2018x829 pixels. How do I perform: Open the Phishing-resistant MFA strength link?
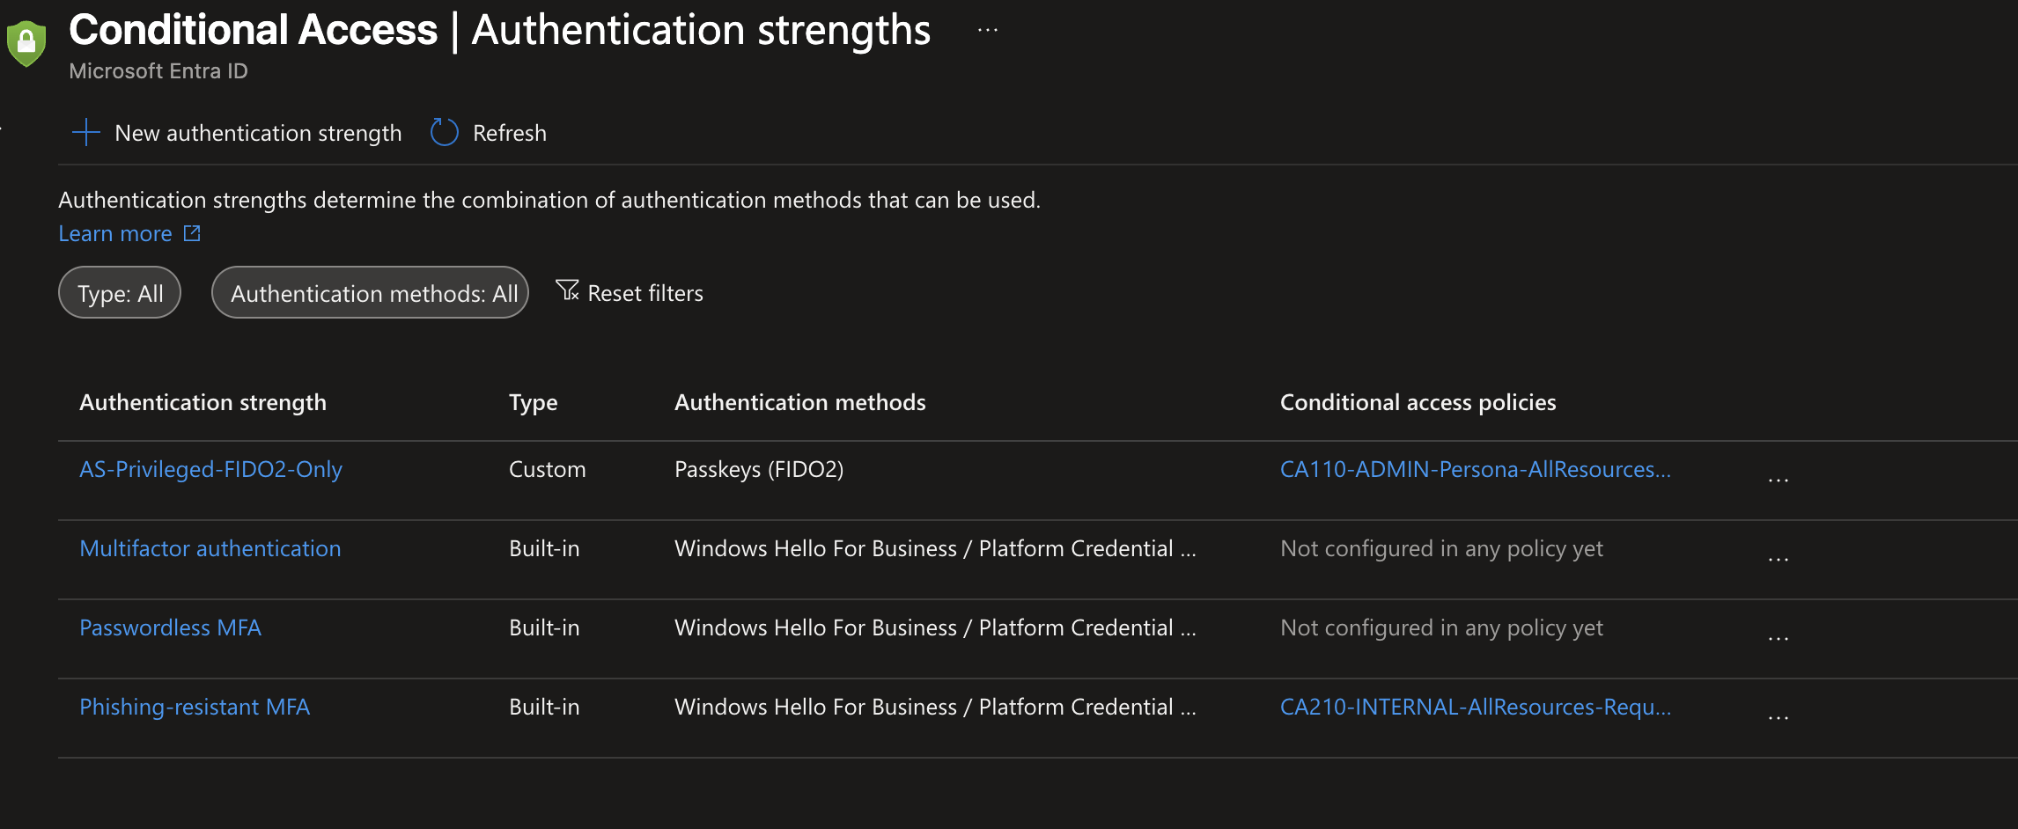click(x=195, y=707)
